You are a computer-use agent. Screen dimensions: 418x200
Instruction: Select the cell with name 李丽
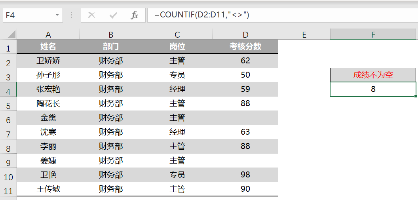[48, 146]
